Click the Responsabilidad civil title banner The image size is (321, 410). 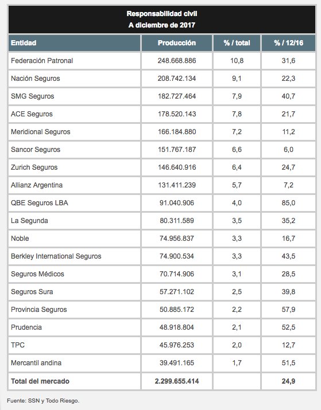coord(162,19)
